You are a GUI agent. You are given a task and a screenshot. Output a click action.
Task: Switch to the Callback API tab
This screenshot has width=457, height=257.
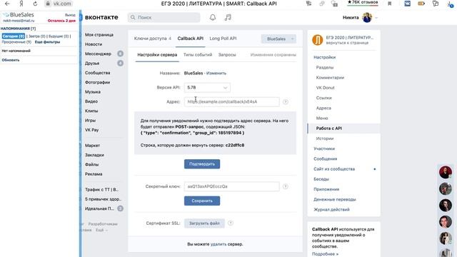pyautogui.click(x=191, y=39)
